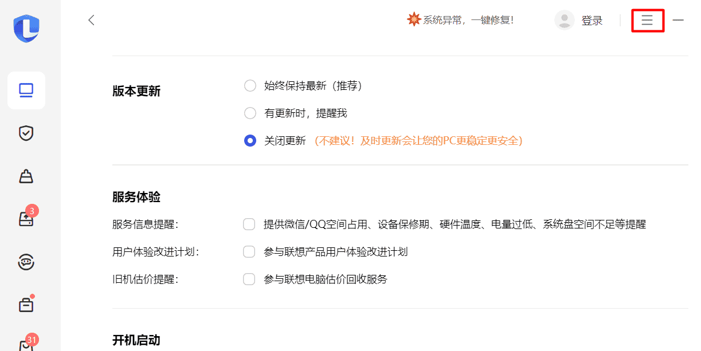This screenshot has width=701, height=351.
Task: Open the shield checkmark security icon
Action: point(26,133)
